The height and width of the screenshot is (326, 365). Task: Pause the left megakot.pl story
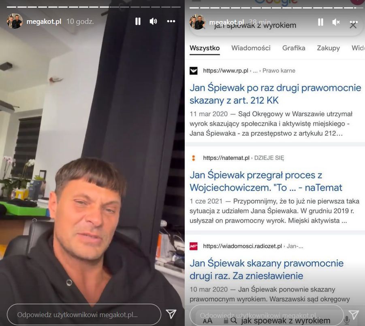tap(138, 21)
